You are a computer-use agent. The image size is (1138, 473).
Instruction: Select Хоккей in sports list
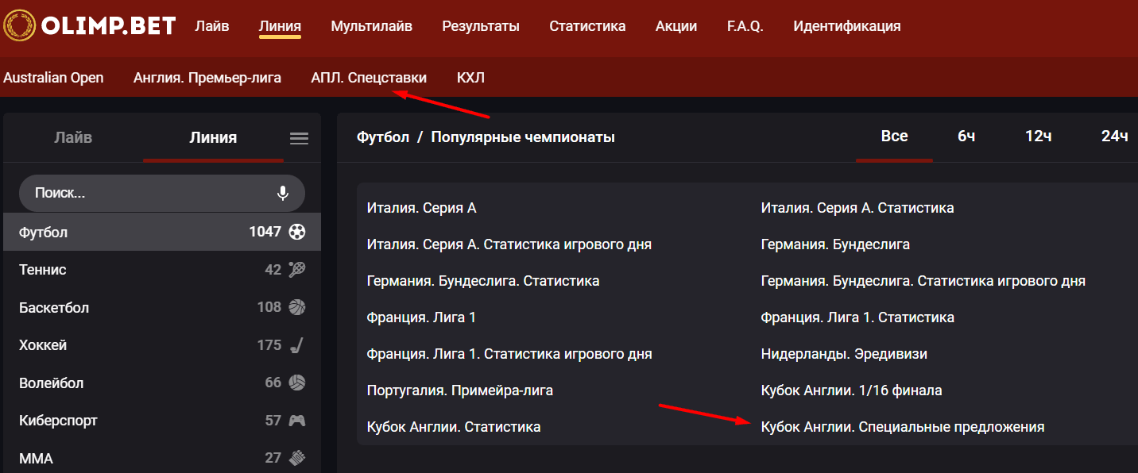[162, 345]
